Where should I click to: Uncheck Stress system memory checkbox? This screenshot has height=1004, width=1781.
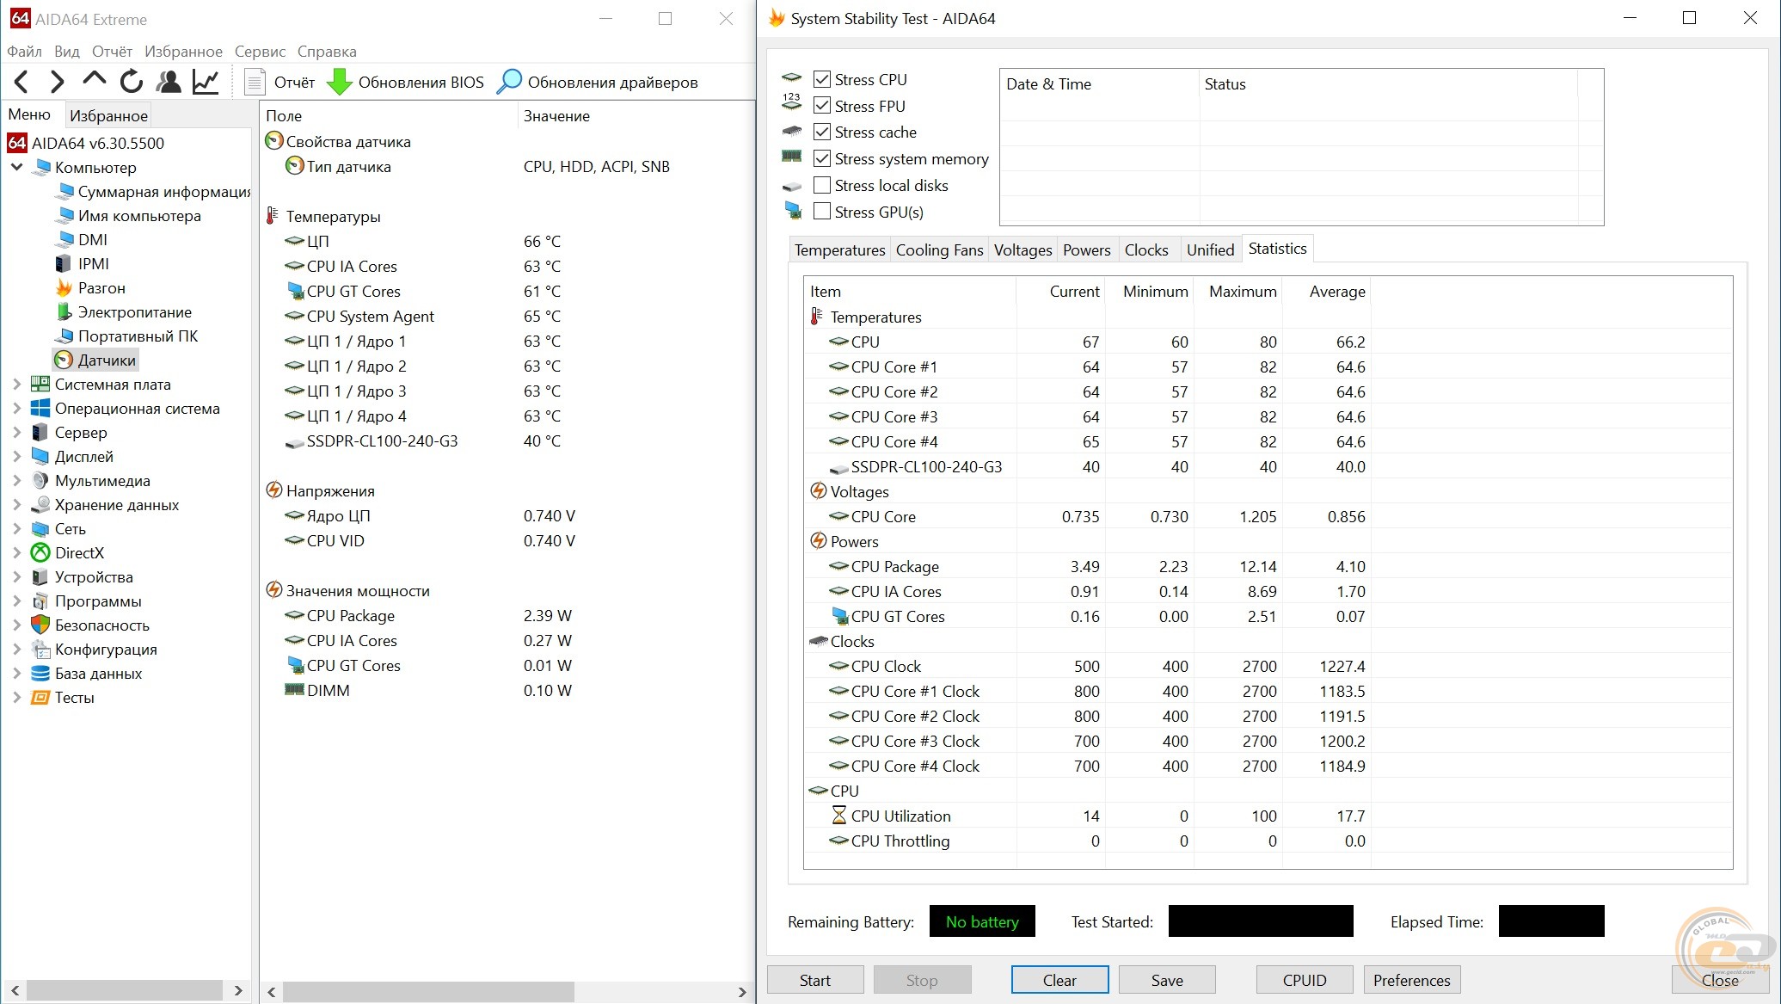tap(822, 158)
